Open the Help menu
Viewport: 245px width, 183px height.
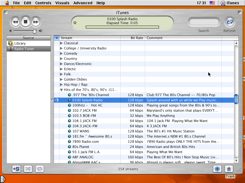[101, 3]
